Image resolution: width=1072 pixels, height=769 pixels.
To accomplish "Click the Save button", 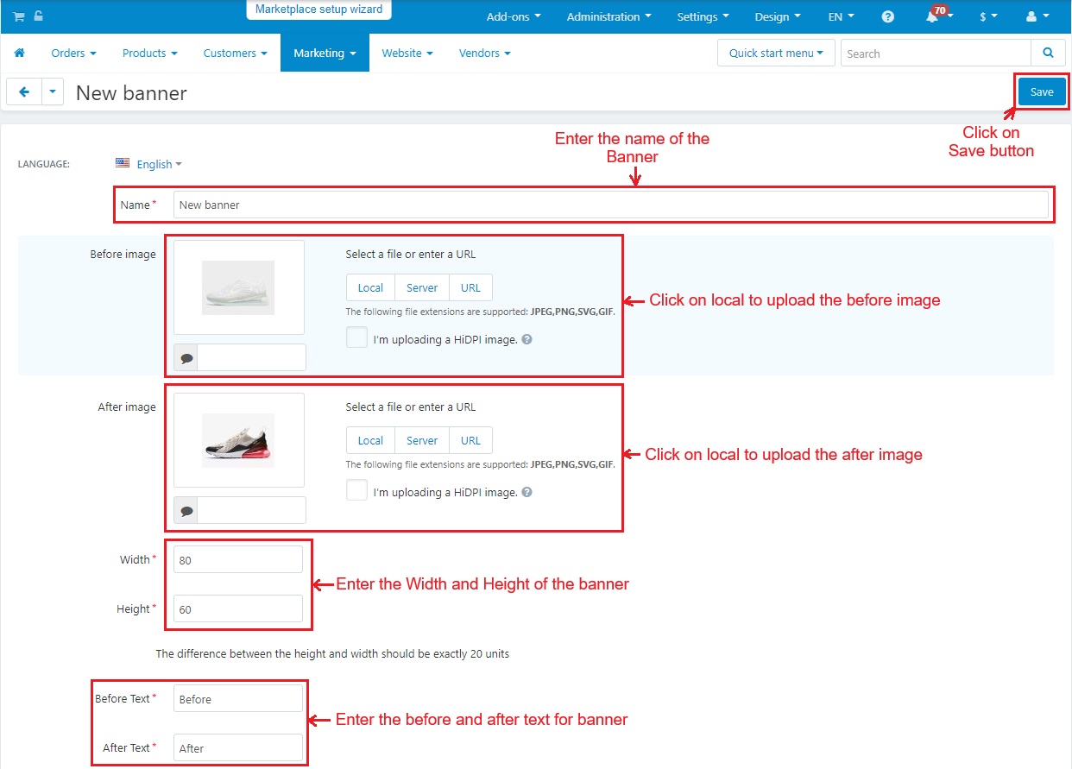I will pos(1042,91).
